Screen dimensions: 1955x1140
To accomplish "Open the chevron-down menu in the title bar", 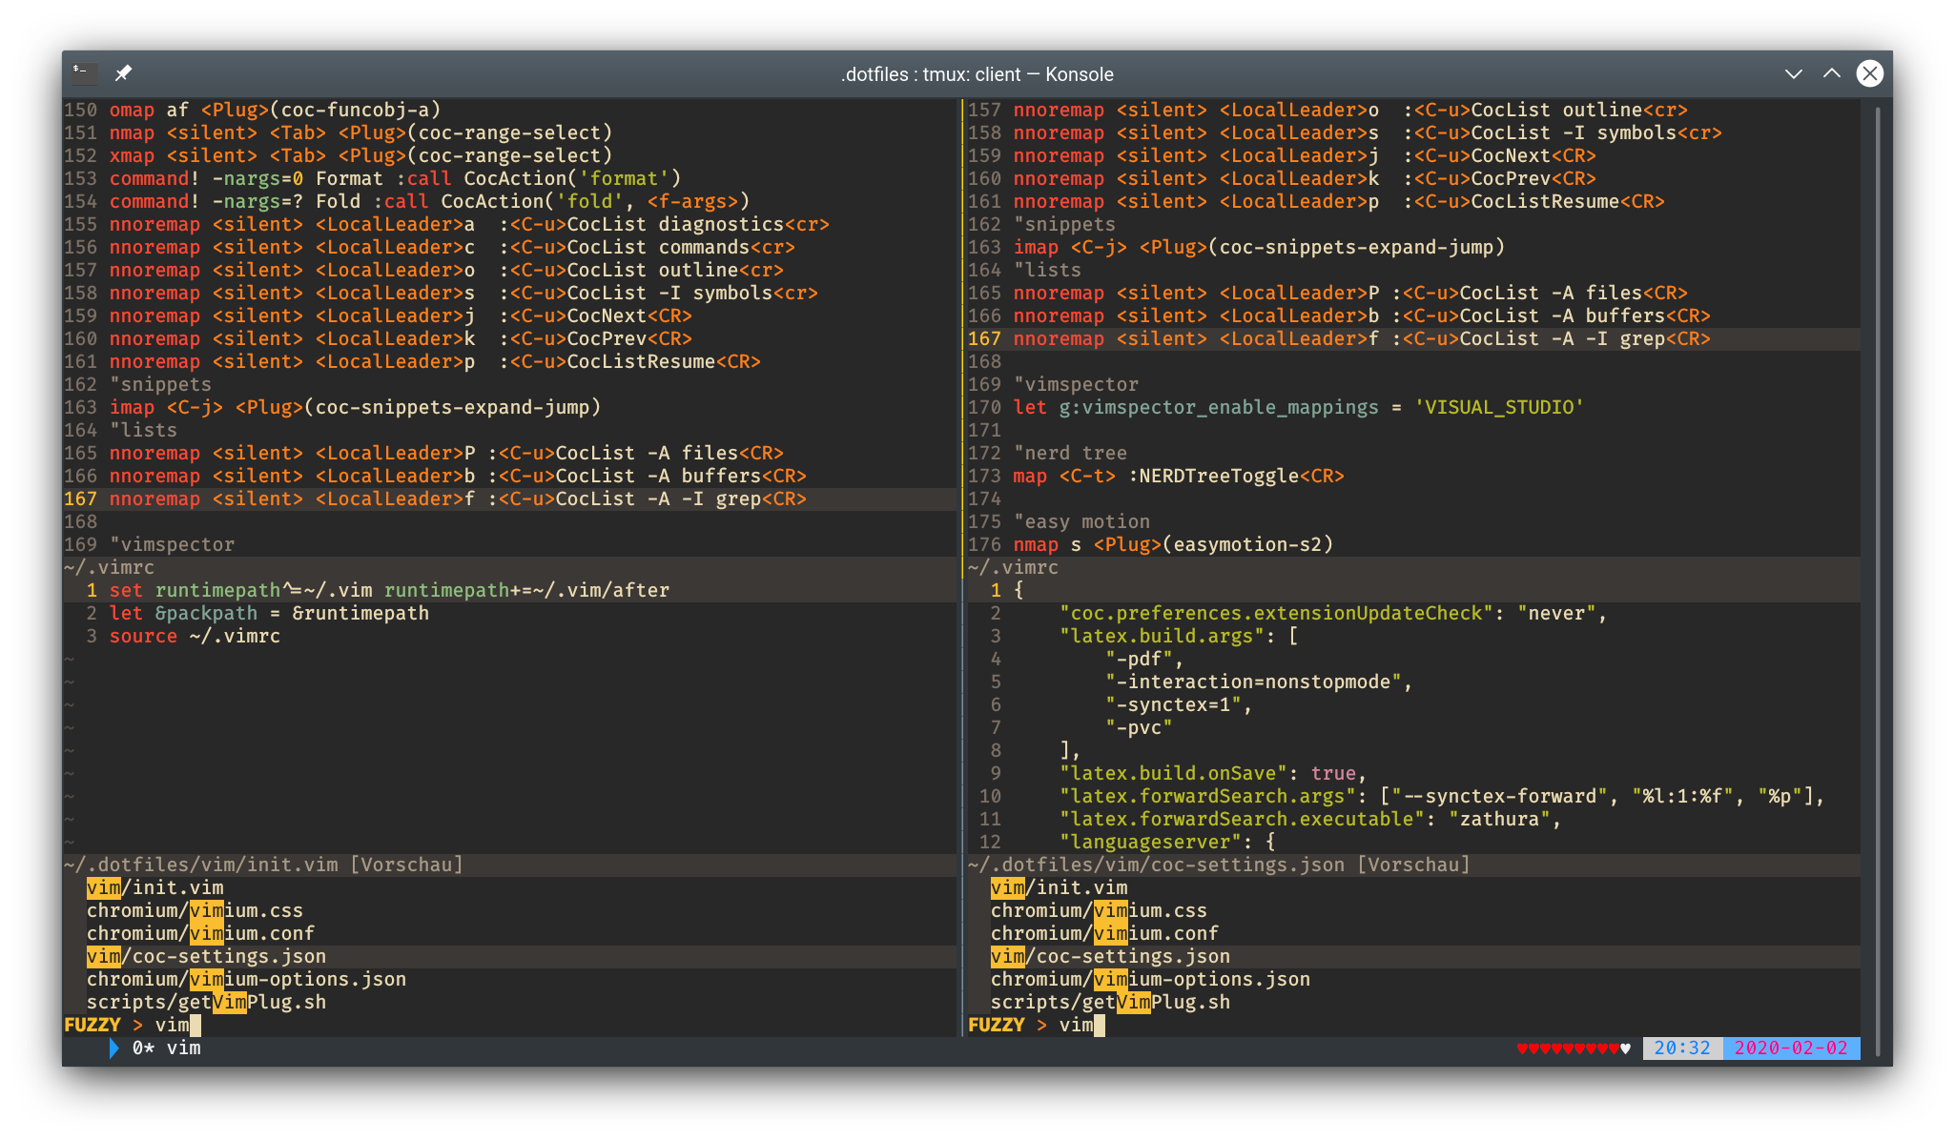I will pyautogui.click(x=1794, y=73).
